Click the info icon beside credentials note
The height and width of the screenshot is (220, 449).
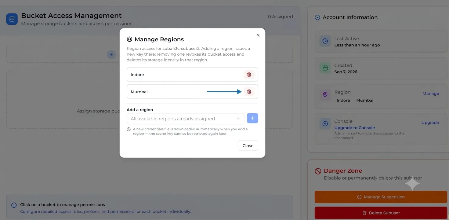[129, 129]
